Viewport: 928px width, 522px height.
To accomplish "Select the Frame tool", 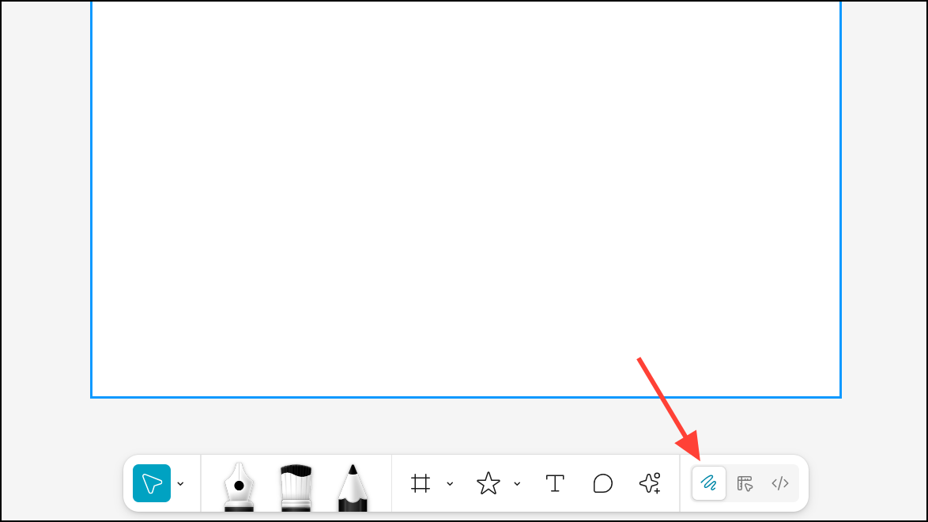I will 421,483.
